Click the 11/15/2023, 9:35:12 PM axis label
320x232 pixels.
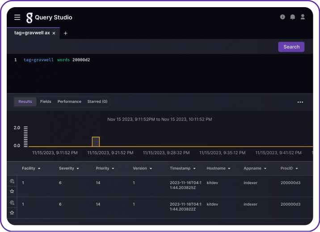(223, 153)
